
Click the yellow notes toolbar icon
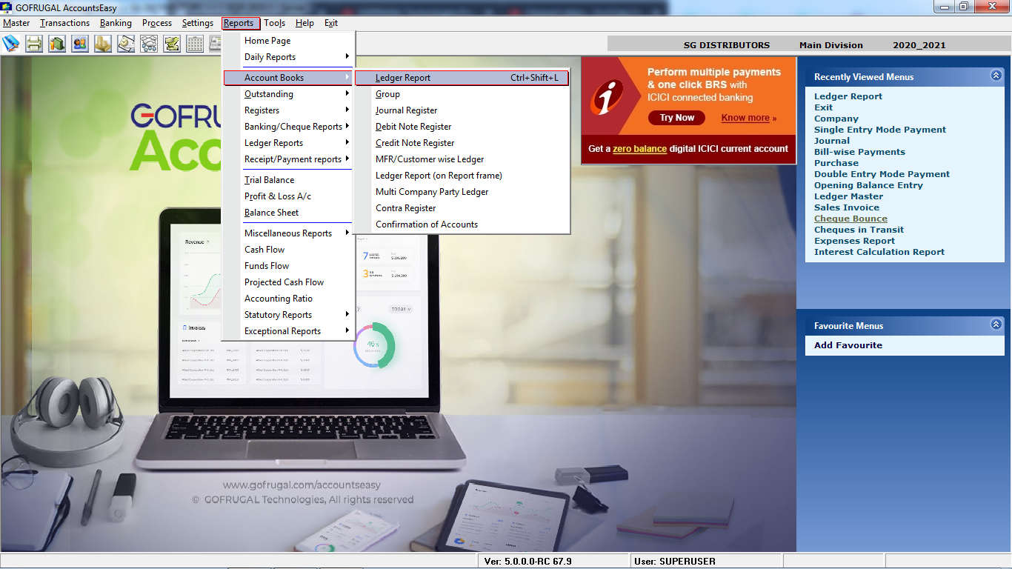coord(172,44)
